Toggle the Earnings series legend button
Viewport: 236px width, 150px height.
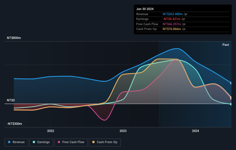[x=41, y=142]
